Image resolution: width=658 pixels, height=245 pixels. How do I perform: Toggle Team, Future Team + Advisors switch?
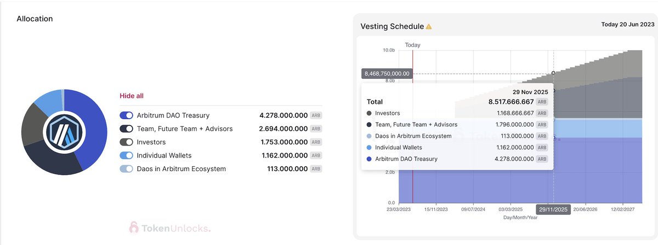(127, 129)
